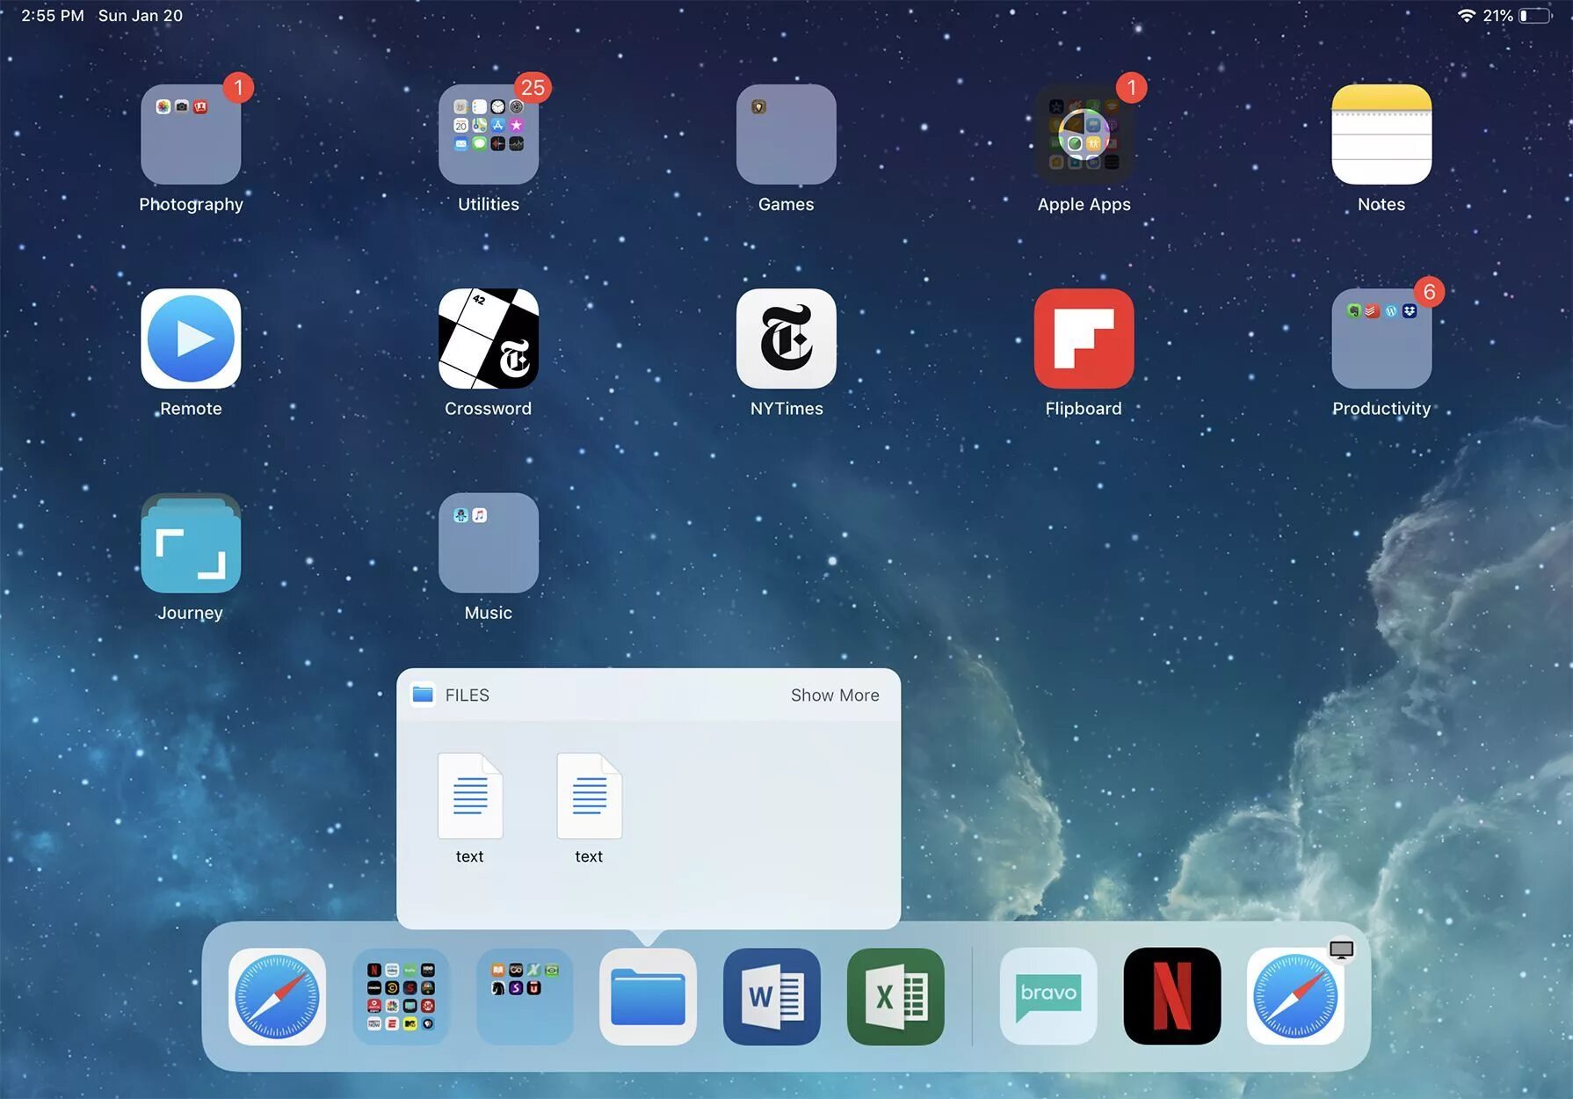The width and height of the screenshot is (1573, 1099).
Task: Launch the Notes app
Action: 1381,135
